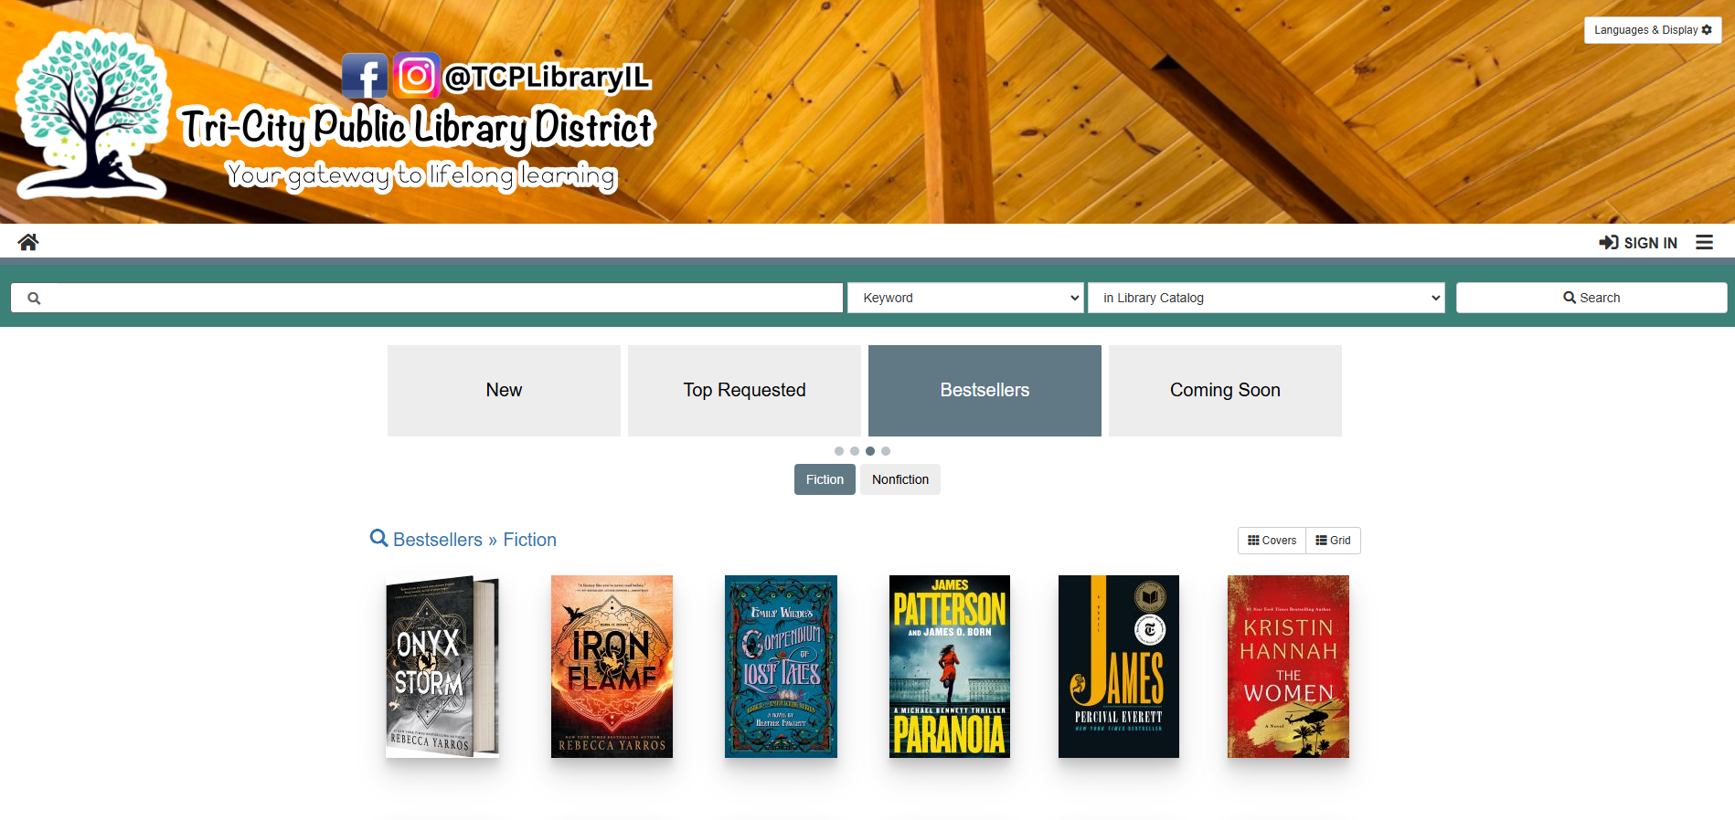Open Compendium of Lost Tales cover

coord(781,667)
